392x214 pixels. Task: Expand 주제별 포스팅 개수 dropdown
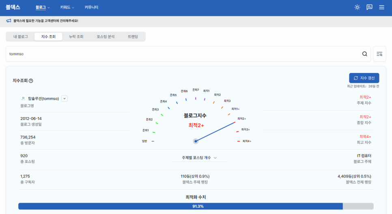(x=199, y=158)
